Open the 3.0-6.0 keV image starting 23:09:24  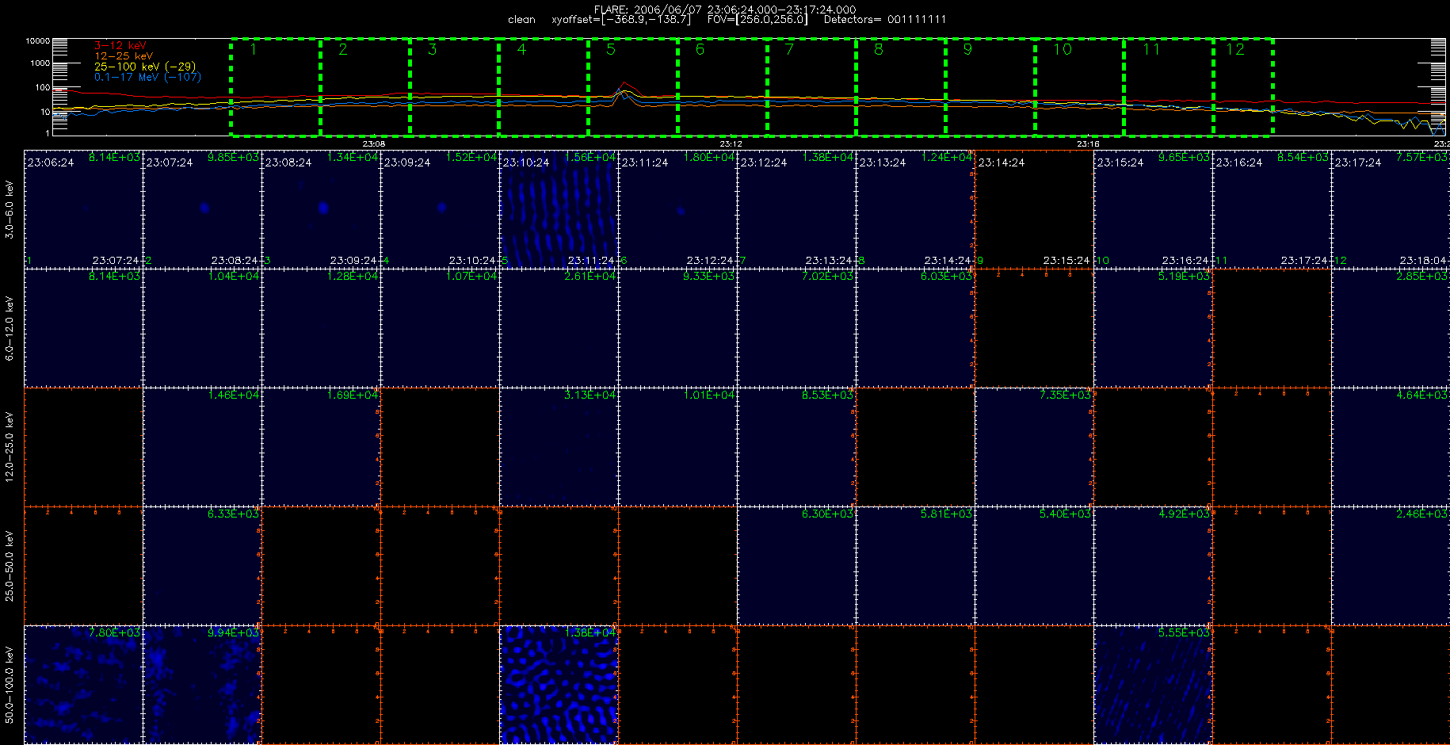coord(440,209)
